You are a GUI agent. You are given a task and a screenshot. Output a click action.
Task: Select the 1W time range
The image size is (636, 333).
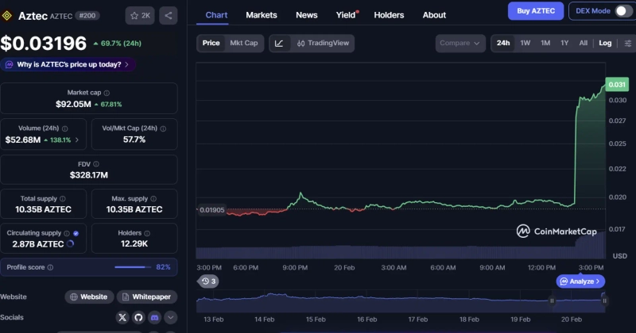tap(525, 43)
